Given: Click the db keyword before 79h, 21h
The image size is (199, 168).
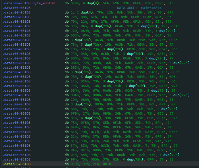Looking at the screenshot, I should pyautogui.click(x=67, y=22).
